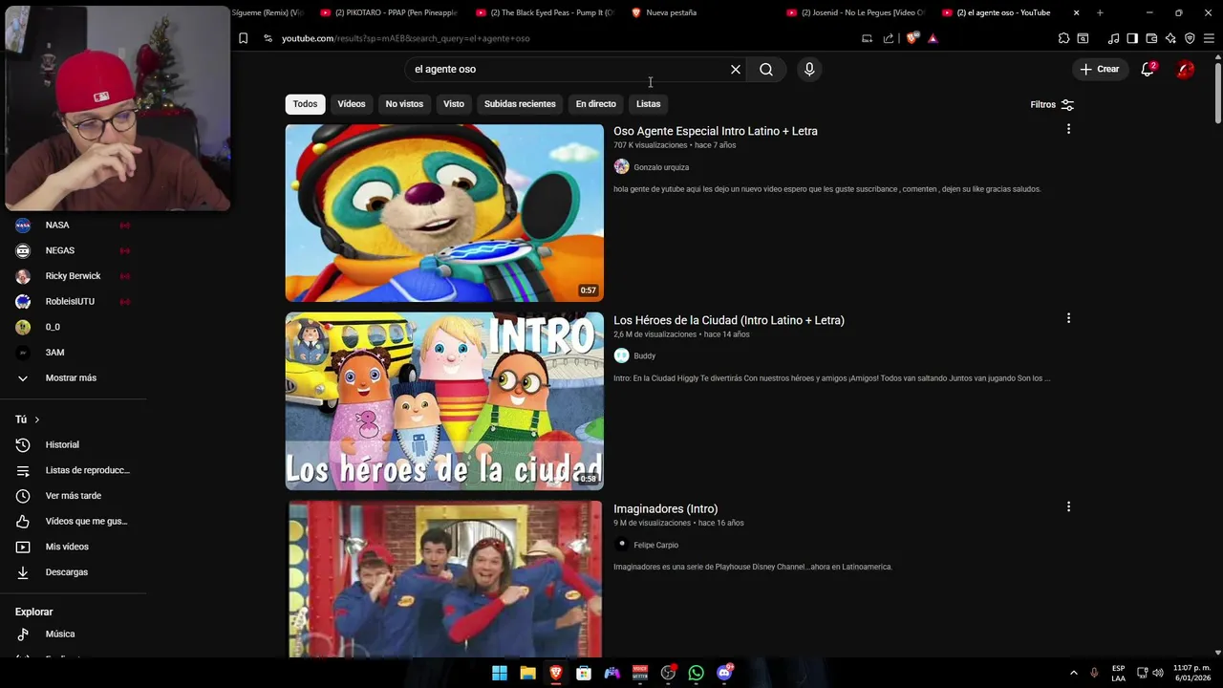1223x688 pixels.
Task: Click the bookmark icon in address bar
Action: [243, 38]
